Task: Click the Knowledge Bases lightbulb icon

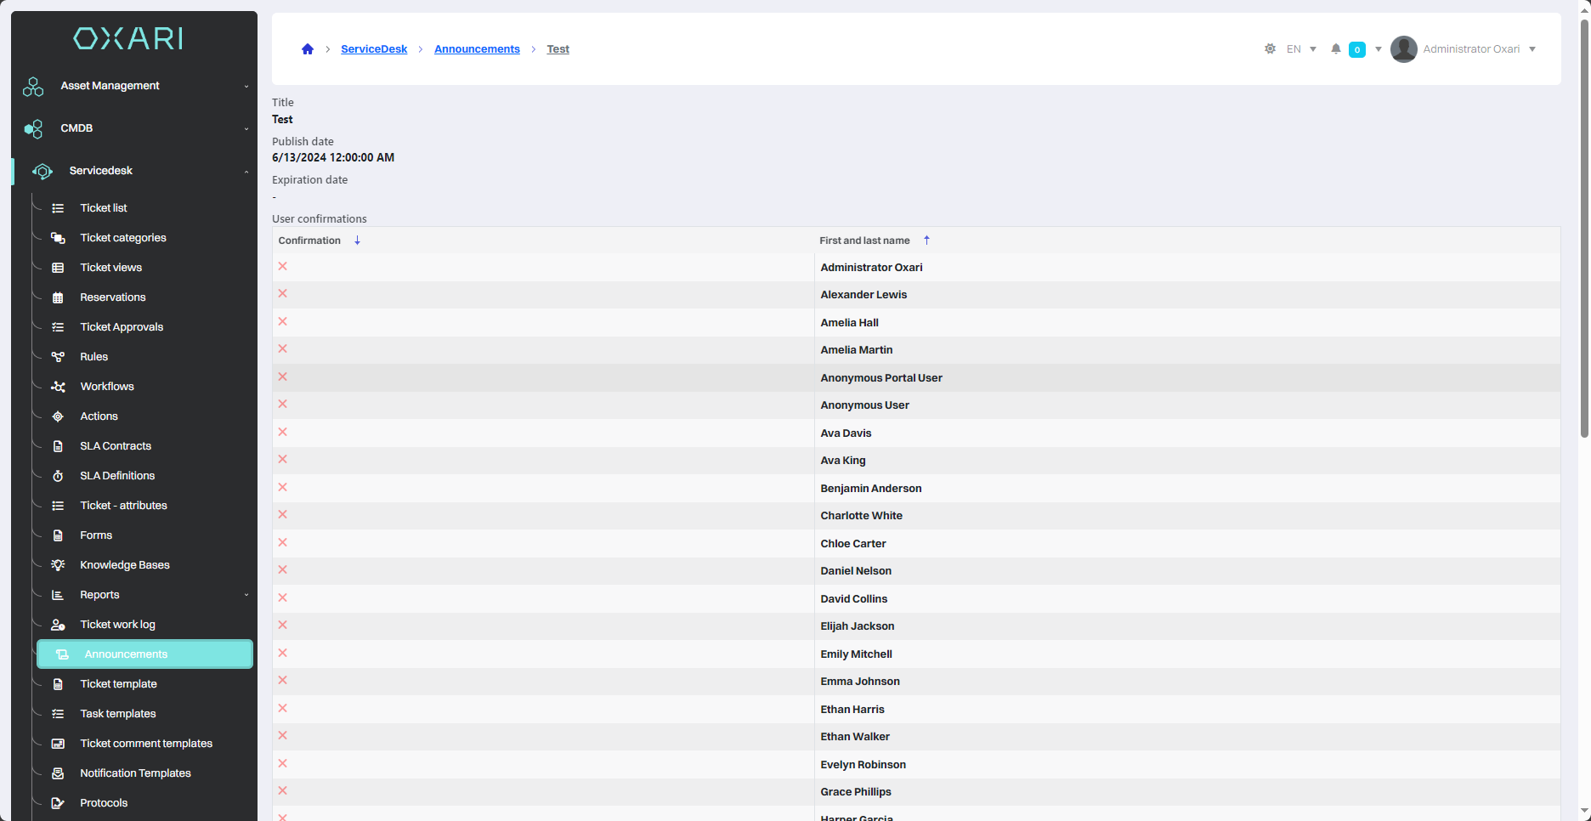Action: coord(58,565)
